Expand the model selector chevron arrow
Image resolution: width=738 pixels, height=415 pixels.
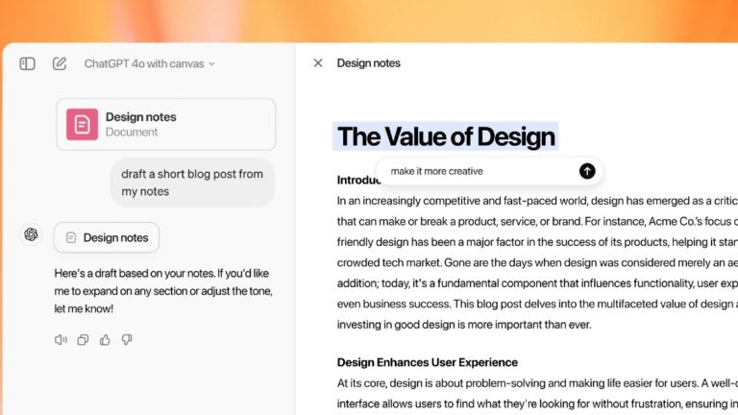pyautogui.click(x=211, y=64)
